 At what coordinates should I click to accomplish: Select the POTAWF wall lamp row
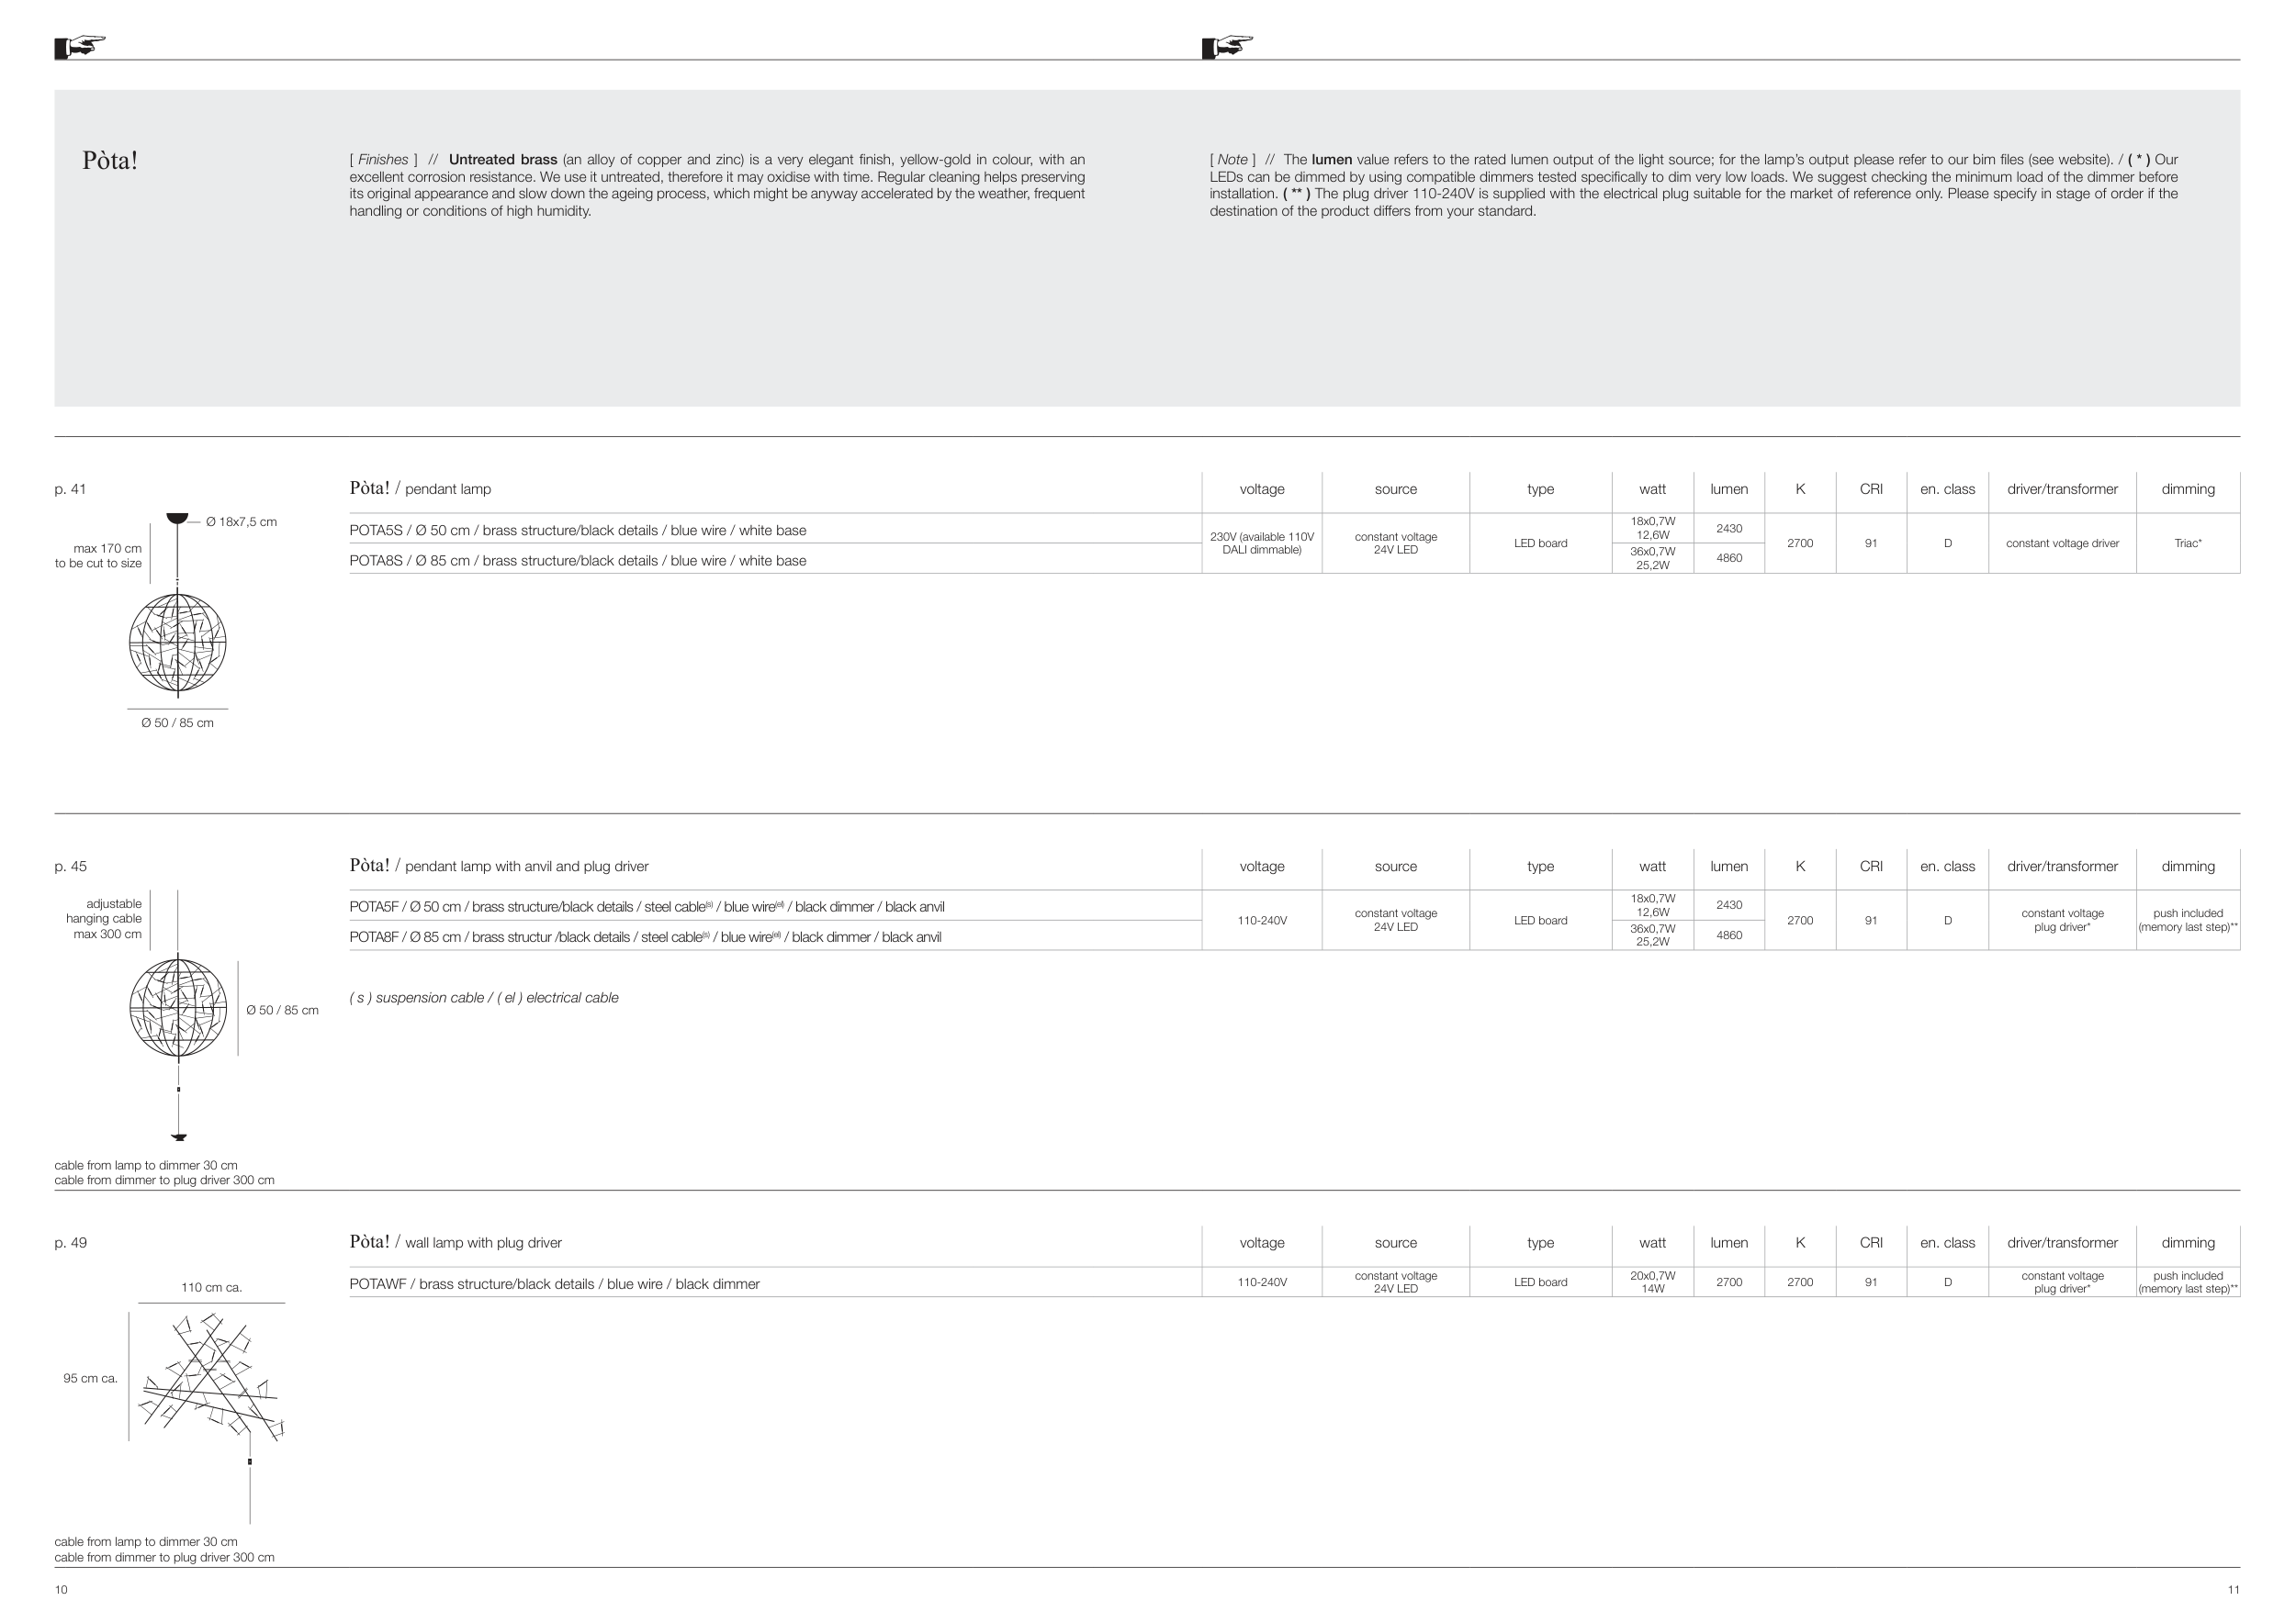click(x=554, y=1284)
